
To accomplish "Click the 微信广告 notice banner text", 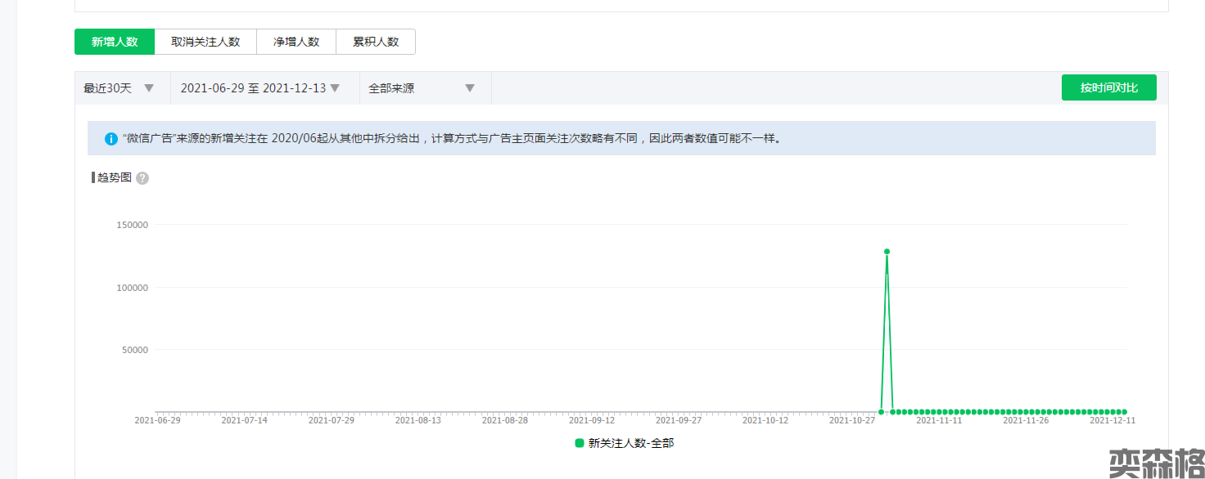I will pos(450,139).
